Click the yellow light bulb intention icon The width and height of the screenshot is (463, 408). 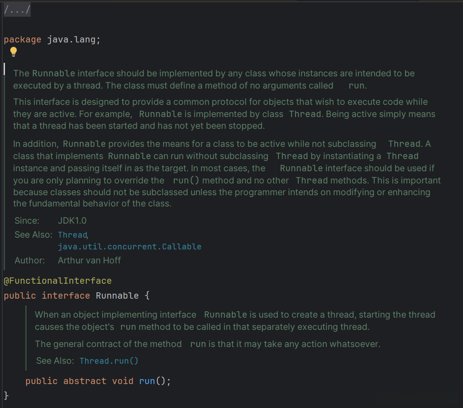[x=14, y=52]
